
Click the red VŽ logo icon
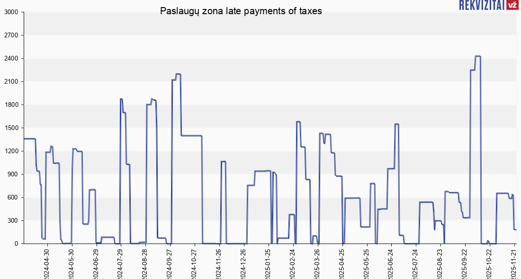pyautogui.click(x=512, y=5)
